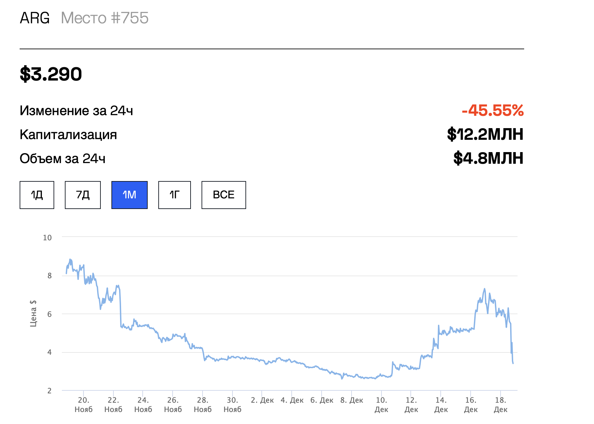594x424 pixels.
Task: Select the 1Д time range button
Action: pos(37,195)
